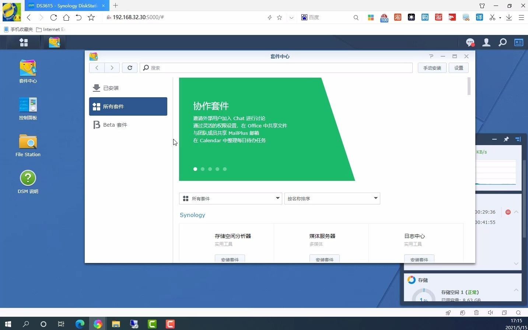
Task: Open the 控制面板 desktop icon
Action: pos(28,109)
